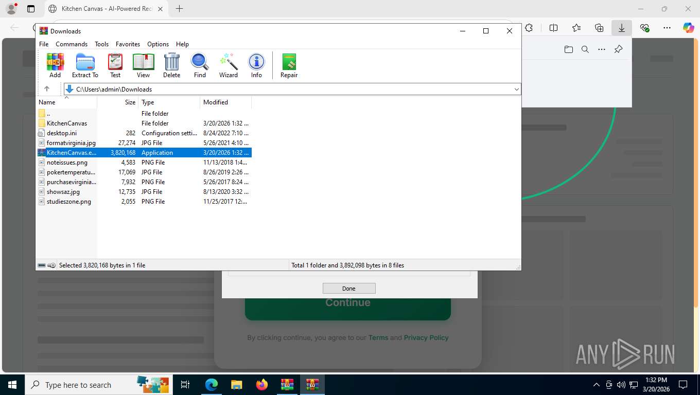This screenshot has height=395, width=700.
Task: Search downloads in Edge panel
Action: (585, 49)
